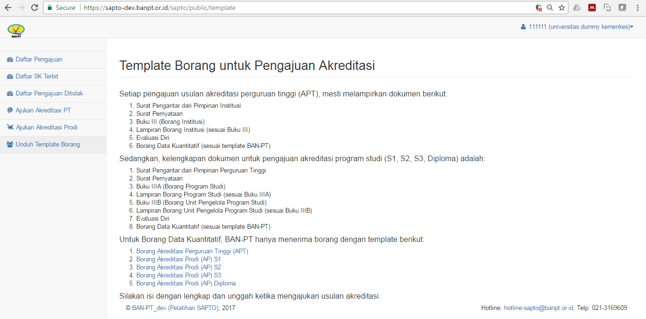
Task: Click the Google Drive extension icon
Action: (x=577, y=8)
